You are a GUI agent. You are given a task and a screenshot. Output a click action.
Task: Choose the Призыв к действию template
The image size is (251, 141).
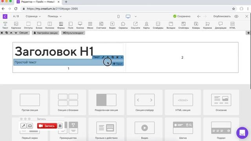[106, 130]
